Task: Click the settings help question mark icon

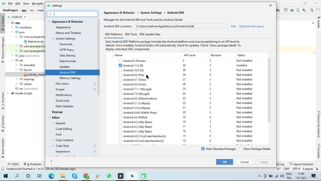Action: pos(51,162)
